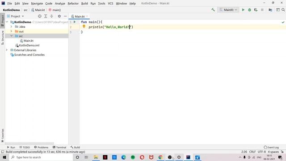
Task: Expand the out folder
Action: pyautogui.click(x=11, y=31)
